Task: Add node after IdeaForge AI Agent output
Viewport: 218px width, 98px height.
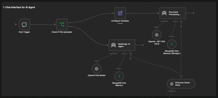Action: [143, 45]
